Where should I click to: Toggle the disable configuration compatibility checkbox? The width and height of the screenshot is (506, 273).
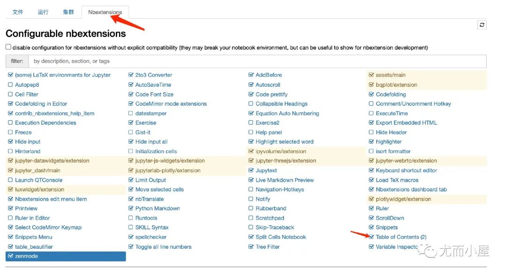click(x=8, y=47)
